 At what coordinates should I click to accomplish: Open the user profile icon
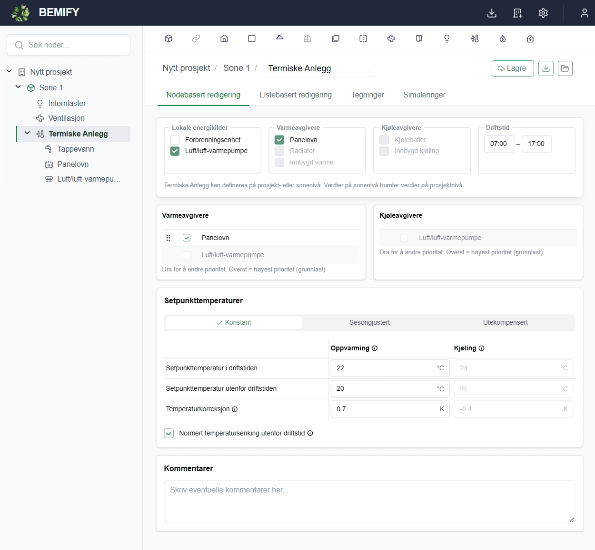tap(585, 13)
